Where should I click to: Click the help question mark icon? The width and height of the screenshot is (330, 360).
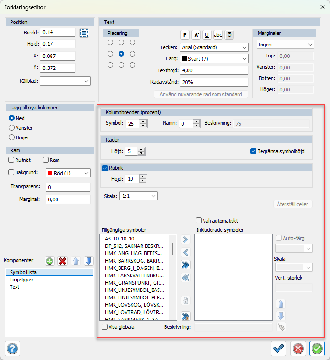[x=12, y=349]
